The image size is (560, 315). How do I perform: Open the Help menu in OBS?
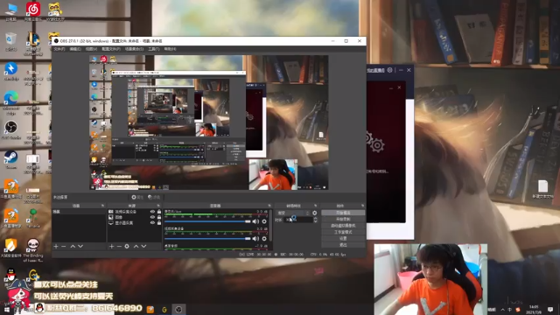click(170, 49)
